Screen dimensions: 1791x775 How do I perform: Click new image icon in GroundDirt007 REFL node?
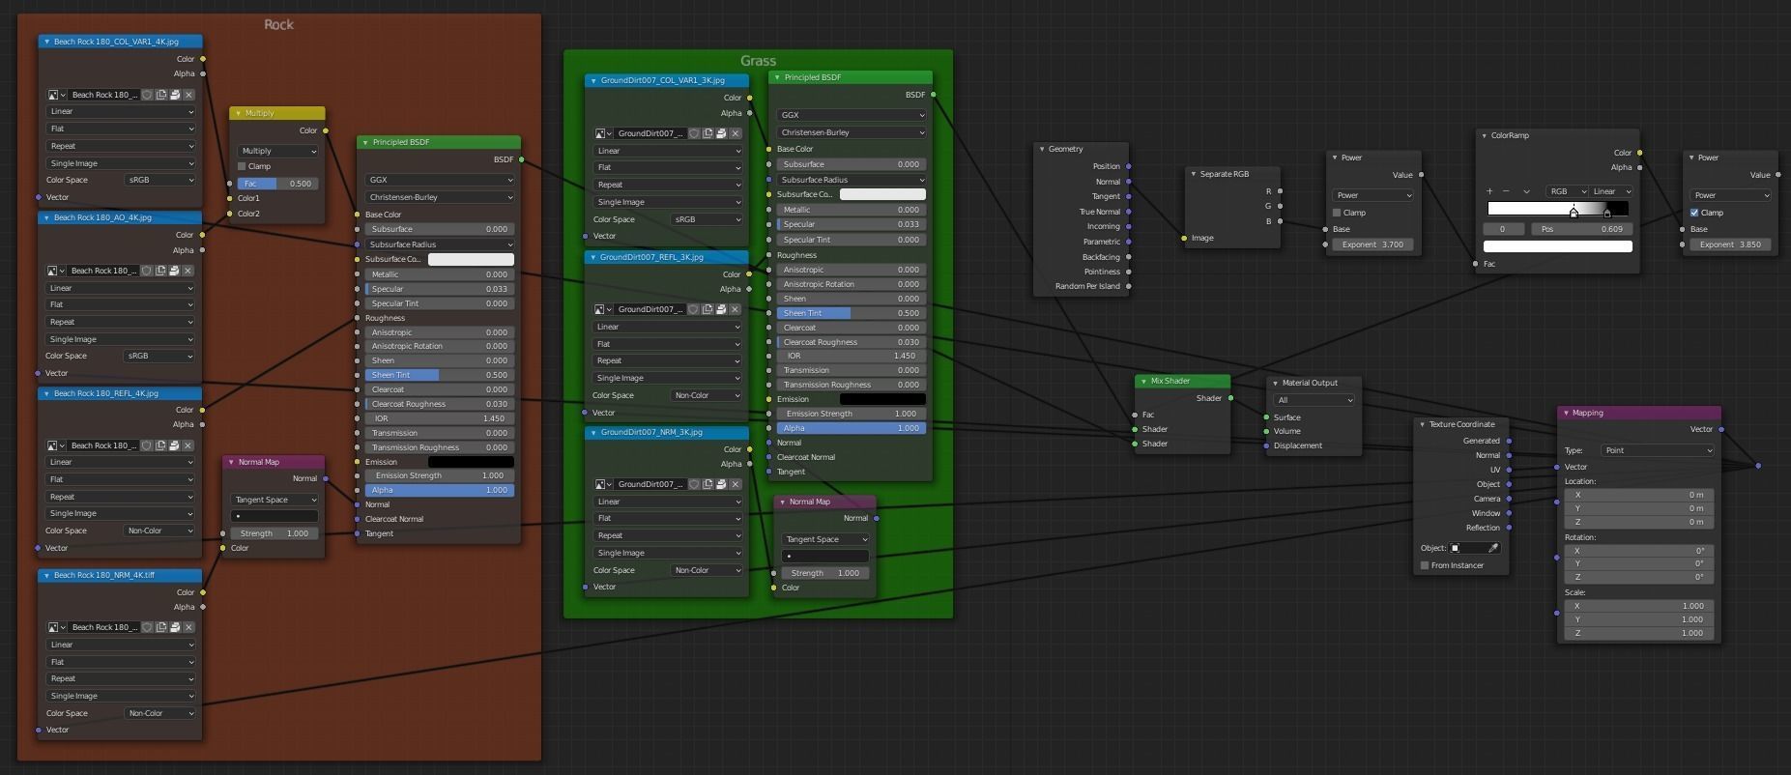coord(708,309)
